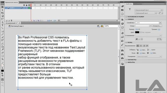
Task: Open the Align panel icon in dock
Action: (122, 20)
